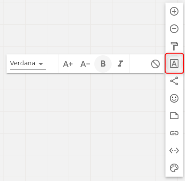This screenshot has width=185, height=181.
Task: Select the dotted arrows relationship tool
Action: click(174, 151)
